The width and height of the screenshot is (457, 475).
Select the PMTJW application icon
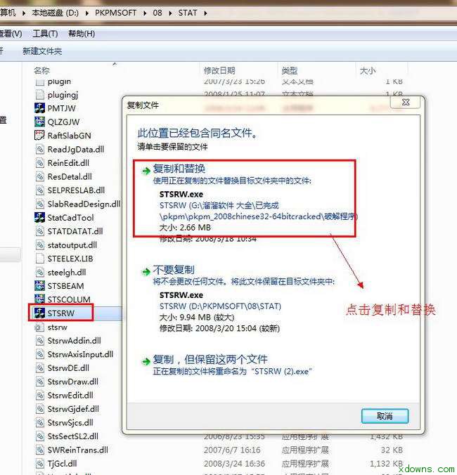click(x=39, y=108)
